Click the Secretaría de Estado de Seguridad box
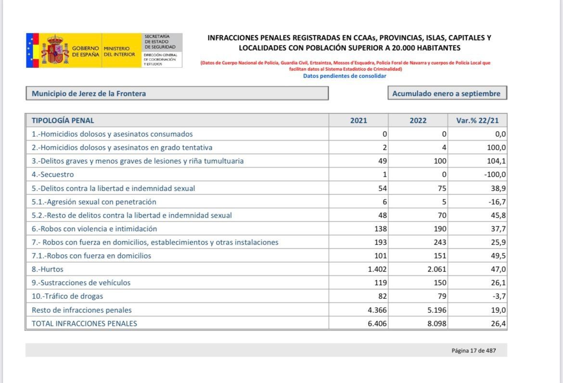Viewport: 563px width, 383px height. [163, 41]
